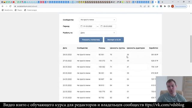Select the 28.03.2022 date cell

click(67, 55)
